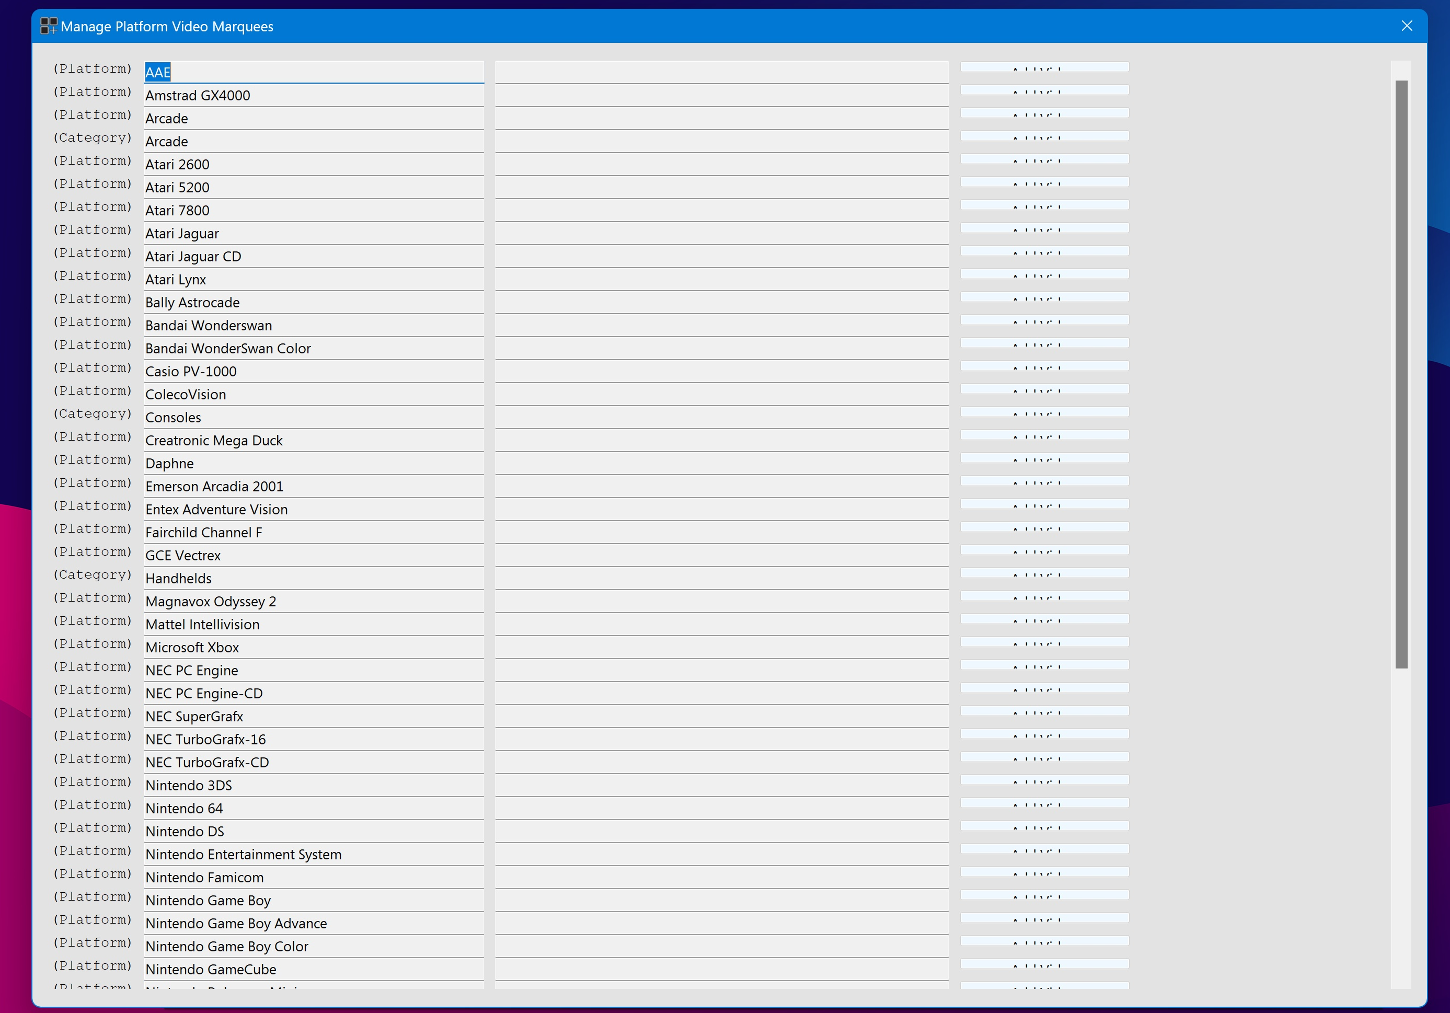Select the Nintendo 3DS name field
The height and width of the screenshot is (1013, 1450).
pos(314,786)
